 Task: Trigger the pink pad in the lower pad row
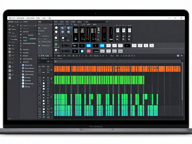pos(89,51)
